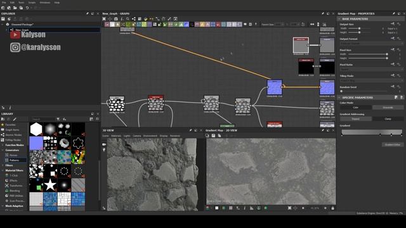
Task: Click the fit-to-view icon in the graph toolbar
Action: click(x=104, y=19)
